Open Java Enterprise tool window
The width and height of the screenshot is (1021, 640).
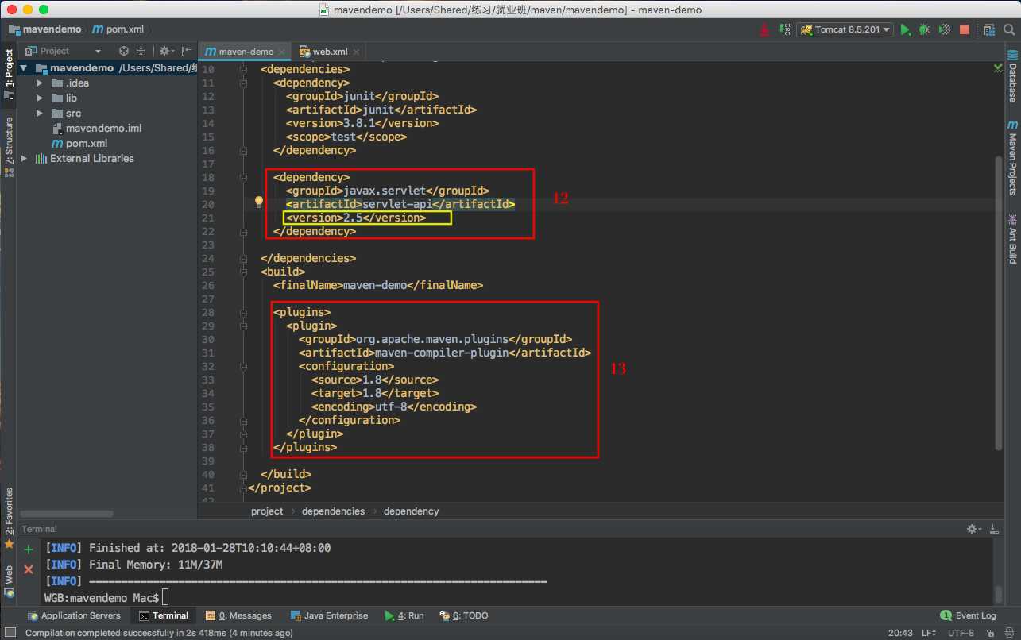click(329, 615)
